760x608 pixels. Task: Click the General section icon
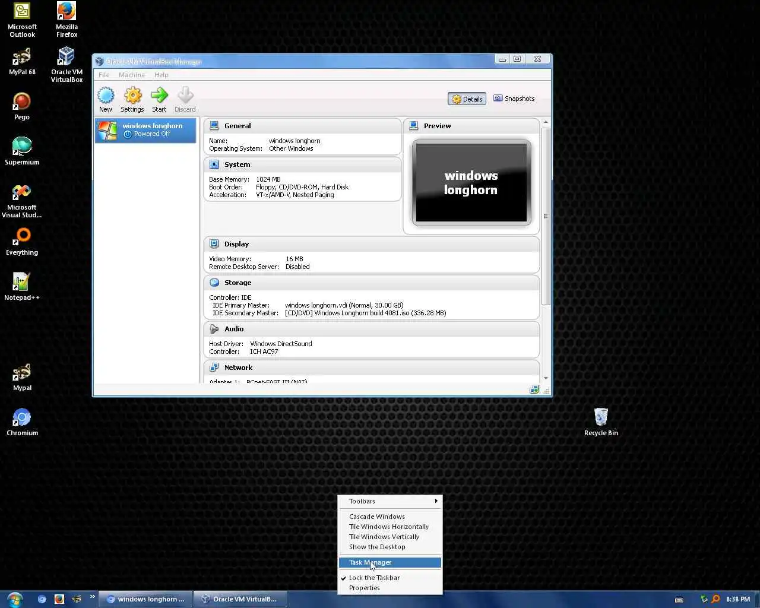click(214, 126)
